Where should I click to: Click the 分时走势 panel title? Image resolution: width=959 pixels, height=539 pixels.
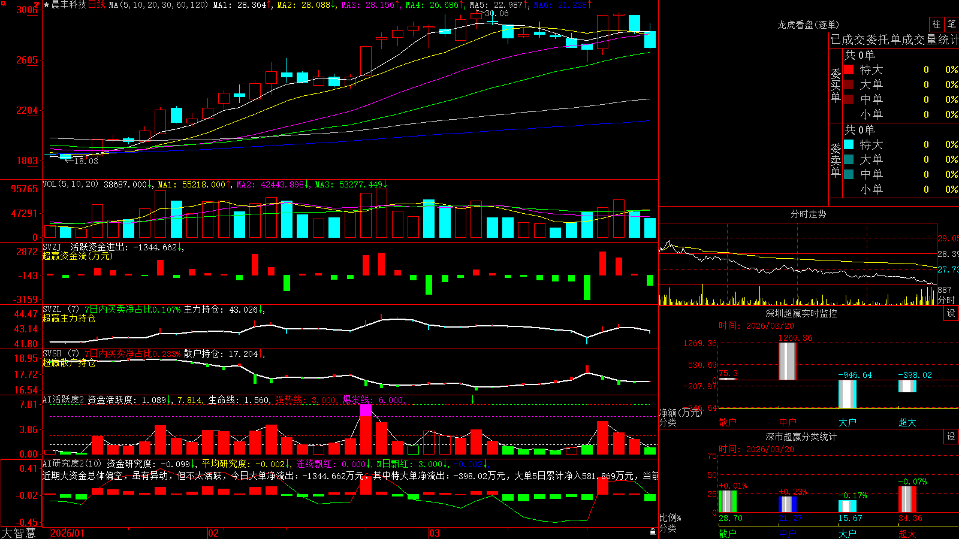click(808, 214)
